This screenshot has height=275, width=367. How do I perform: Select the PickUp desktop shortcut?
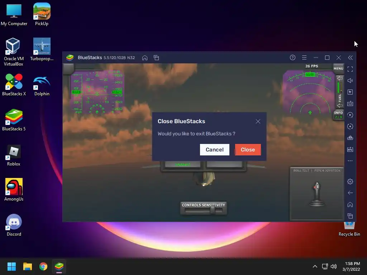[x=42, y=14]
